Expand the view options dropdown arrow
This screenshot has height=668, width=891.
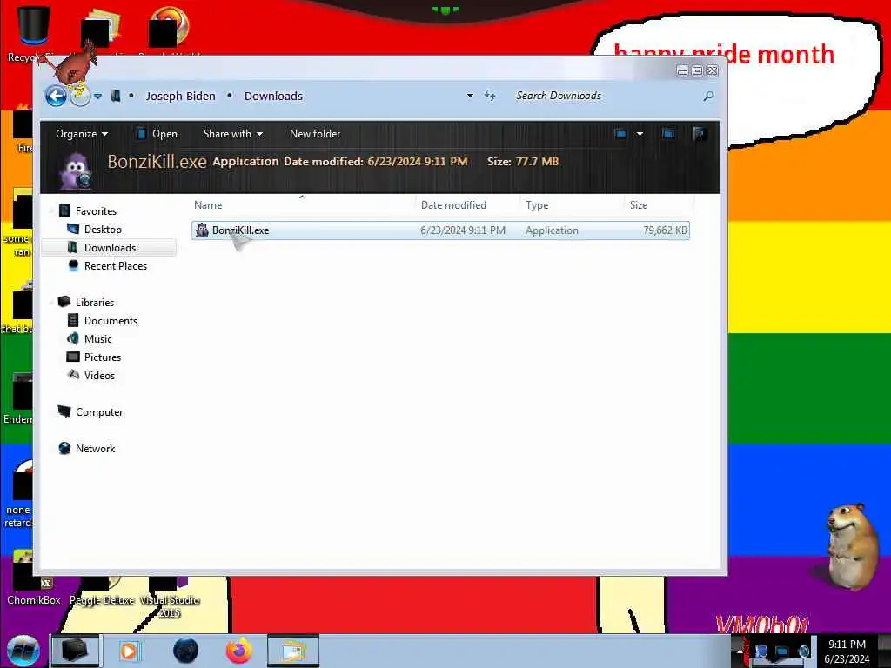pos(640,133)
